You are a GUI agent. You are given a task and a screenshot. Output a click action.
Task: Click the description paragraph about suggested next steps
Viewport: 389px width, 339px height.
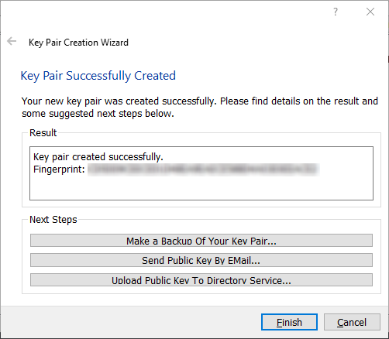[x=200, y=107]
